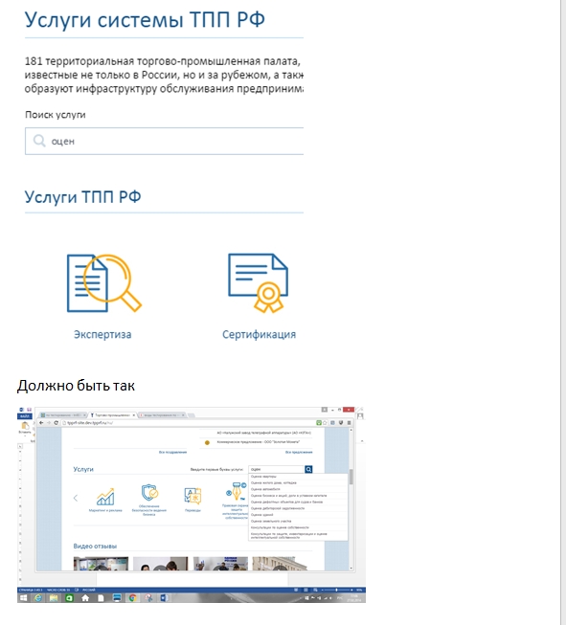
Task: Open embedded browser hamburger menu
Action: pos(349,423)
